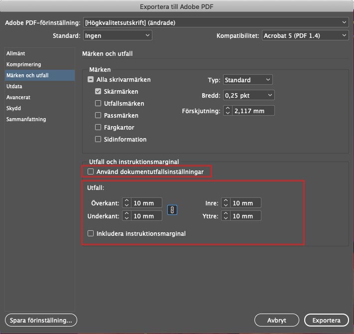Image resolution: width=354 pixels, height=334 pixels.
Task: Select the Komprimering section
Action: coord(40,64)
